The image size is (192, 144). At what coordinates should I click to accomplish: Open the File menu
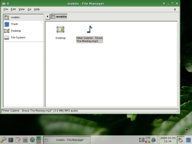[6, 9]
